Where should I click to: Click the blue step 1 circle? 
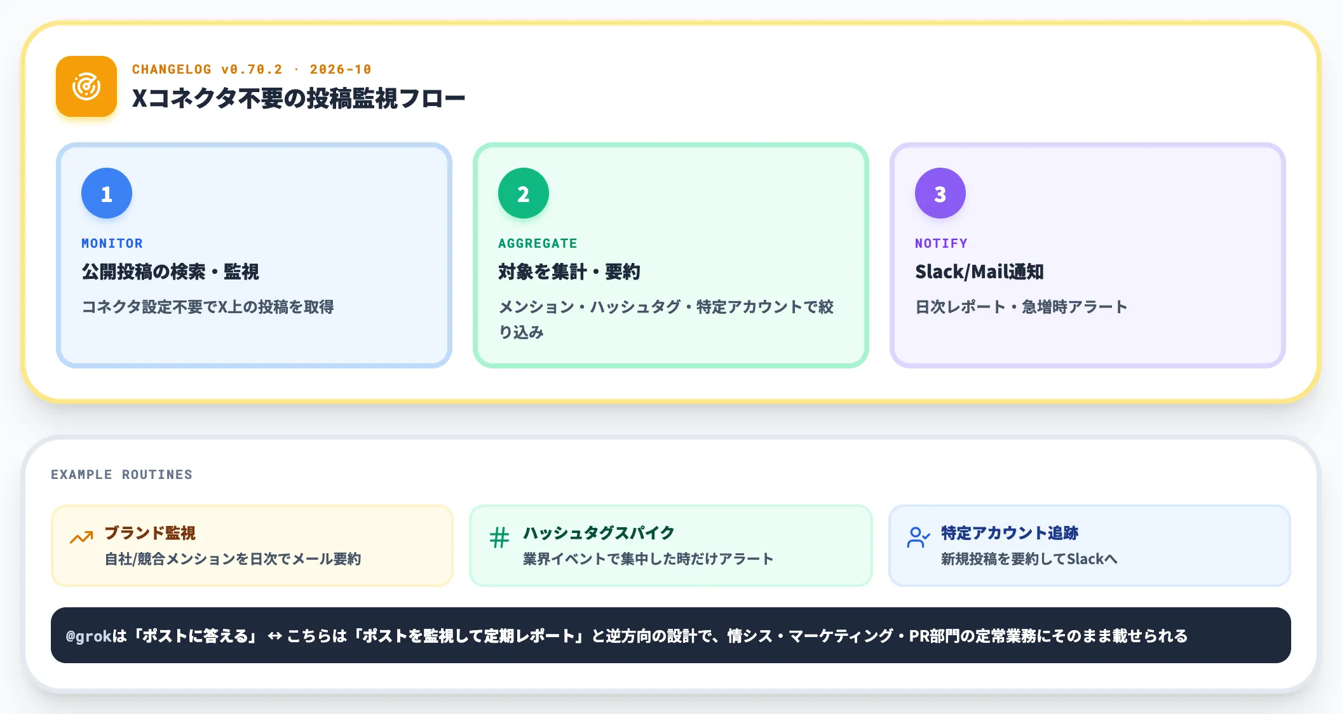point(107,193)
